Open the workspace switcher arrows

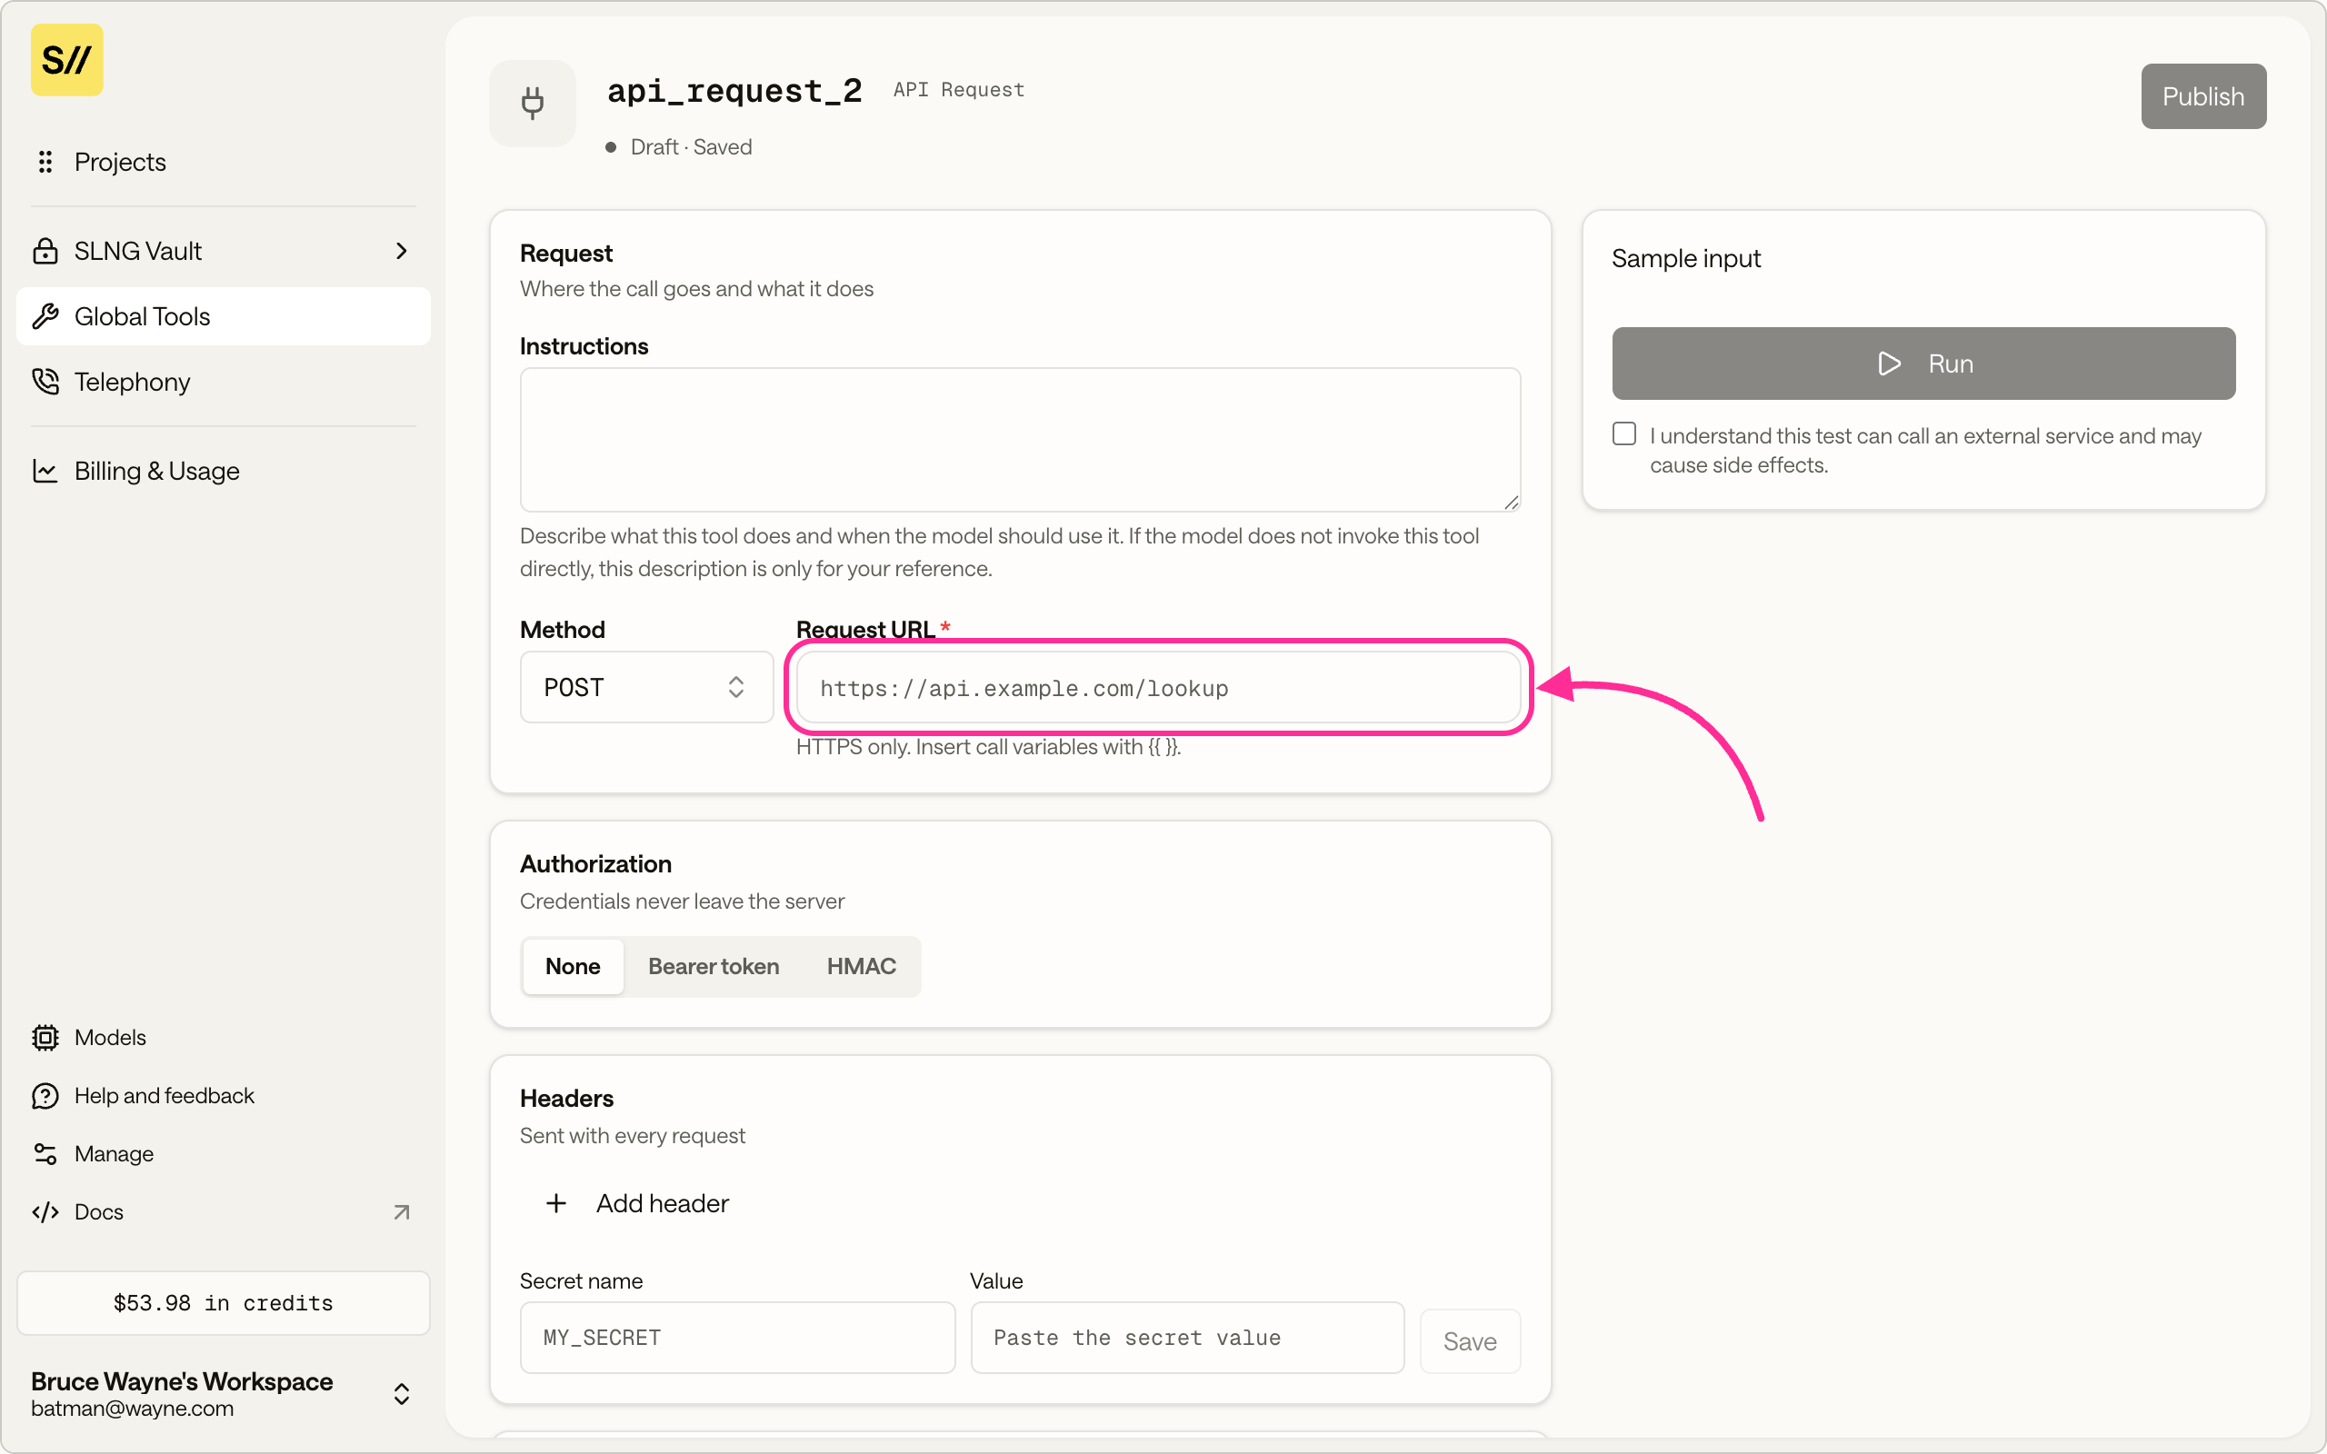pyautogui.click(x=402, y=1393)
